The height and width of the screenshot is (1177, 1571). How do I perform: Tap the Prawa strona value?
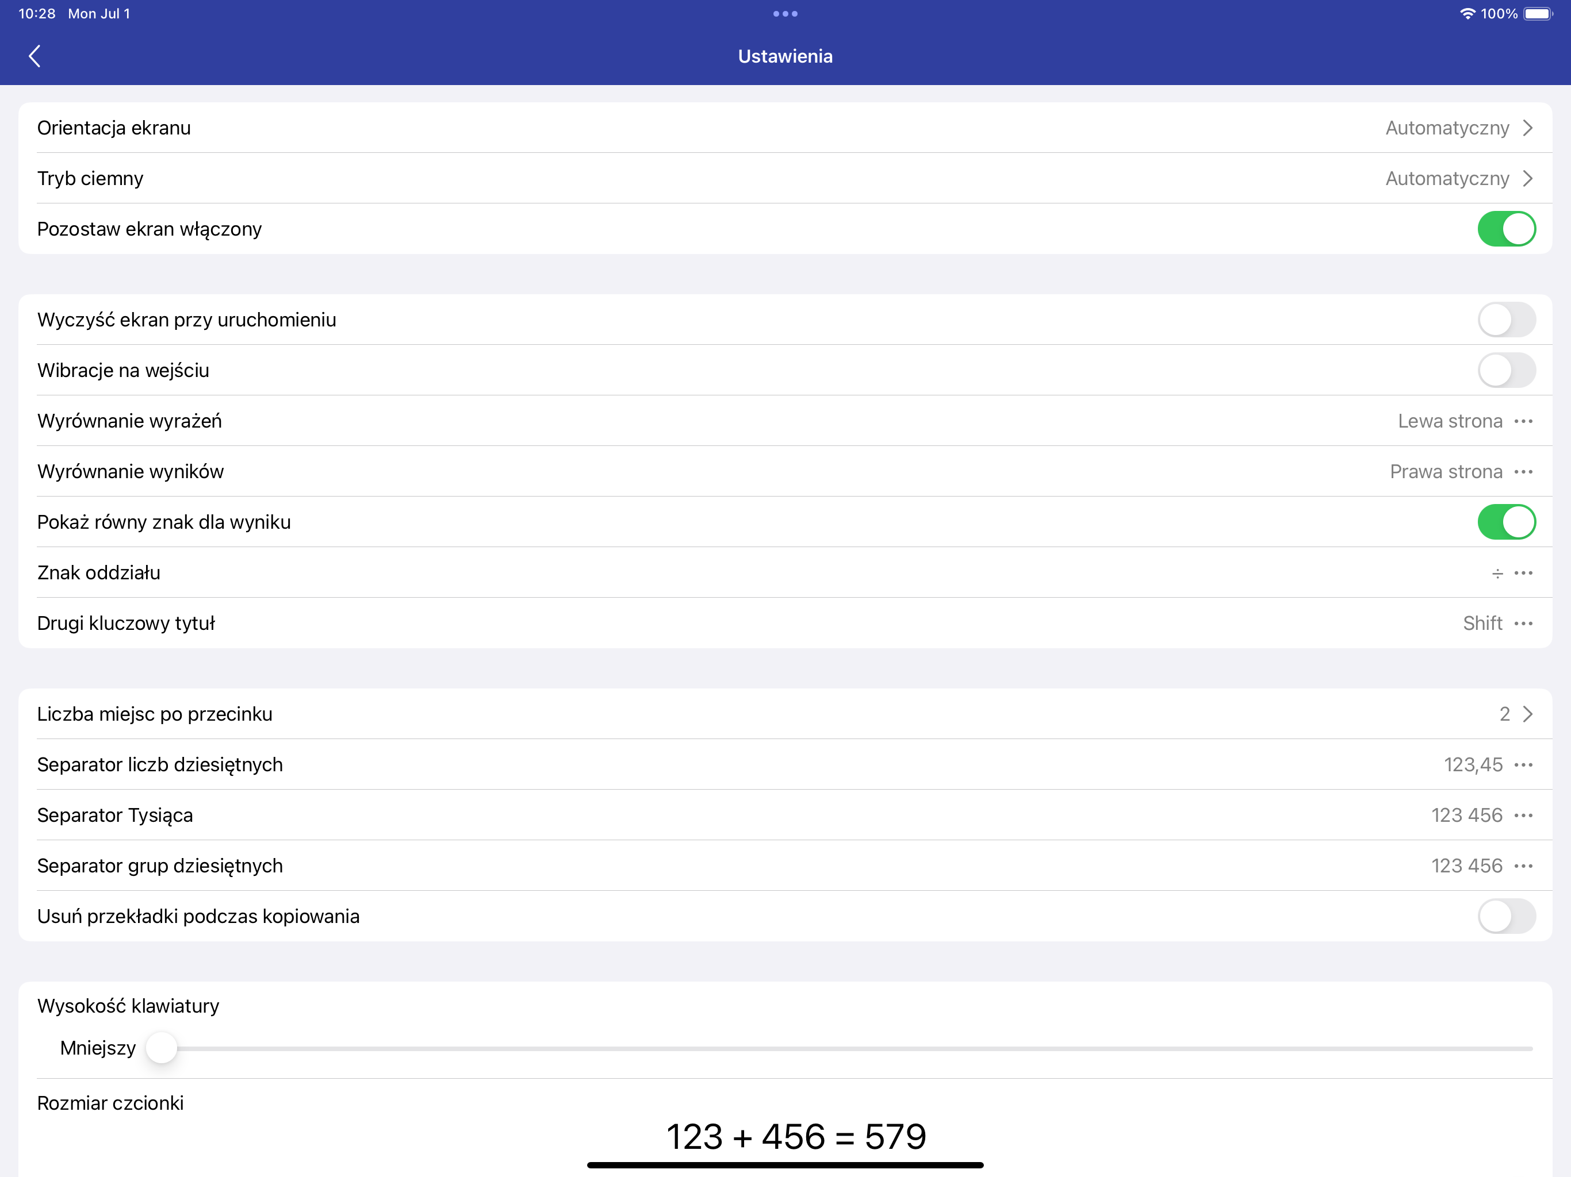pos(1446,471)
